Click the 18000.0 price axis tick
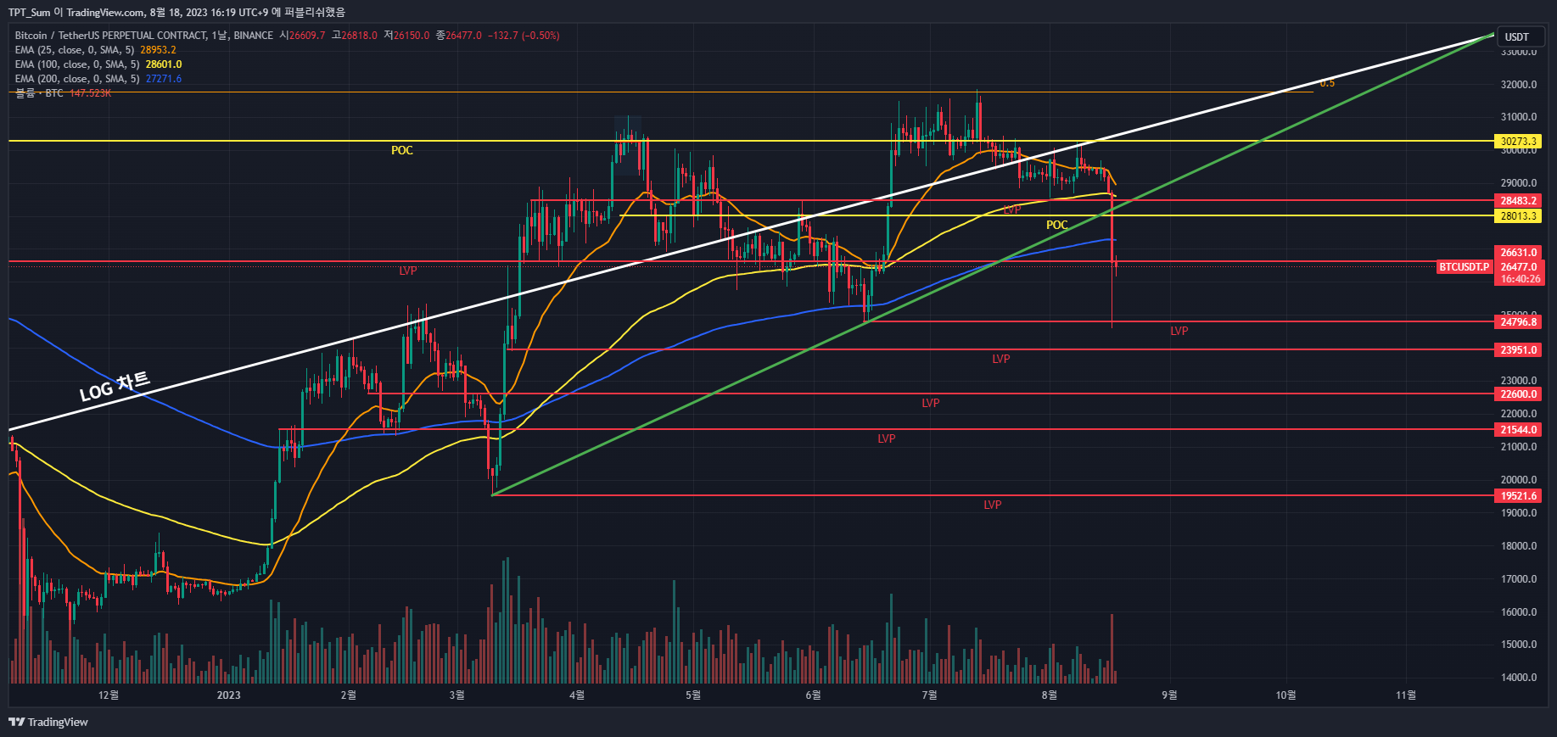This screenshot has height=737, width=1557. [x=1519, y=546]
